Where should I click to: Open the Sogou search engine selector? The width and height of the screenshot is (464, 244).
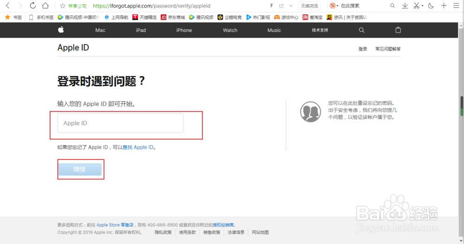click(334, 6)
